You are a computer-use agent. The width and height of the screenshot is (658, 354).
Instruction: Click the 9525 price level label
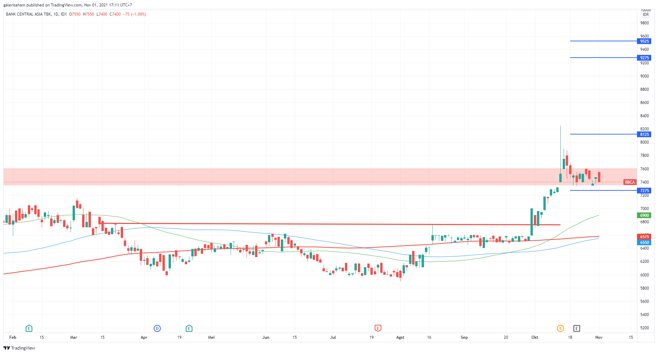pyautogui.click(x=644, y=41)
